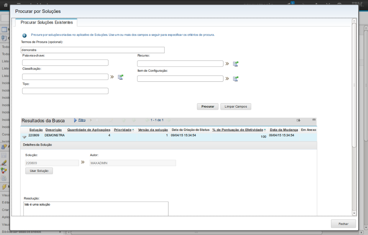The image size is (368, 235).
Task: Click into the Palavras-chave input field
Action: point(65,63)
